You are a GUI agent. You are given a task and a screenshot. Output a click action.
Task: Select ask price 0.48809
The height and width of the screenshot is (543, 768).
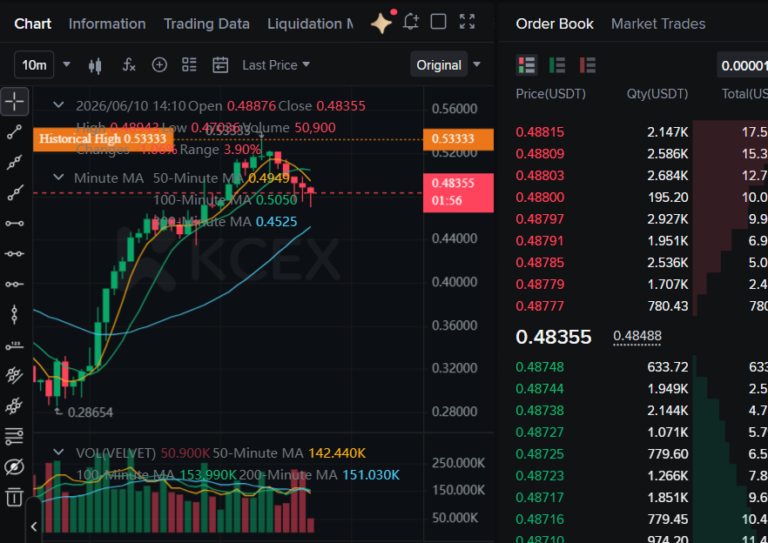pos(540,154)
